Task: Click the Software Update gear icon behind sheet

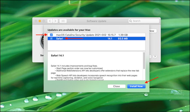Action: coord(42,41)
